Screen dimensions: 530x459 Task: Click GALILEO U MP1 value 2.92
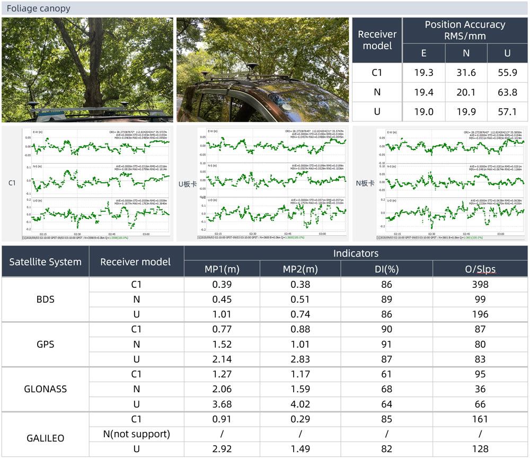point(222,449)
